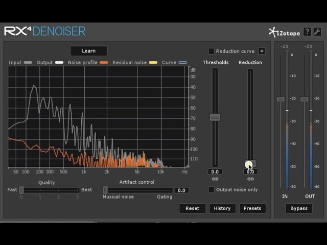Click the Thresholds slider handle
Viewport: 327px width, 245px height.
point(215,117)
